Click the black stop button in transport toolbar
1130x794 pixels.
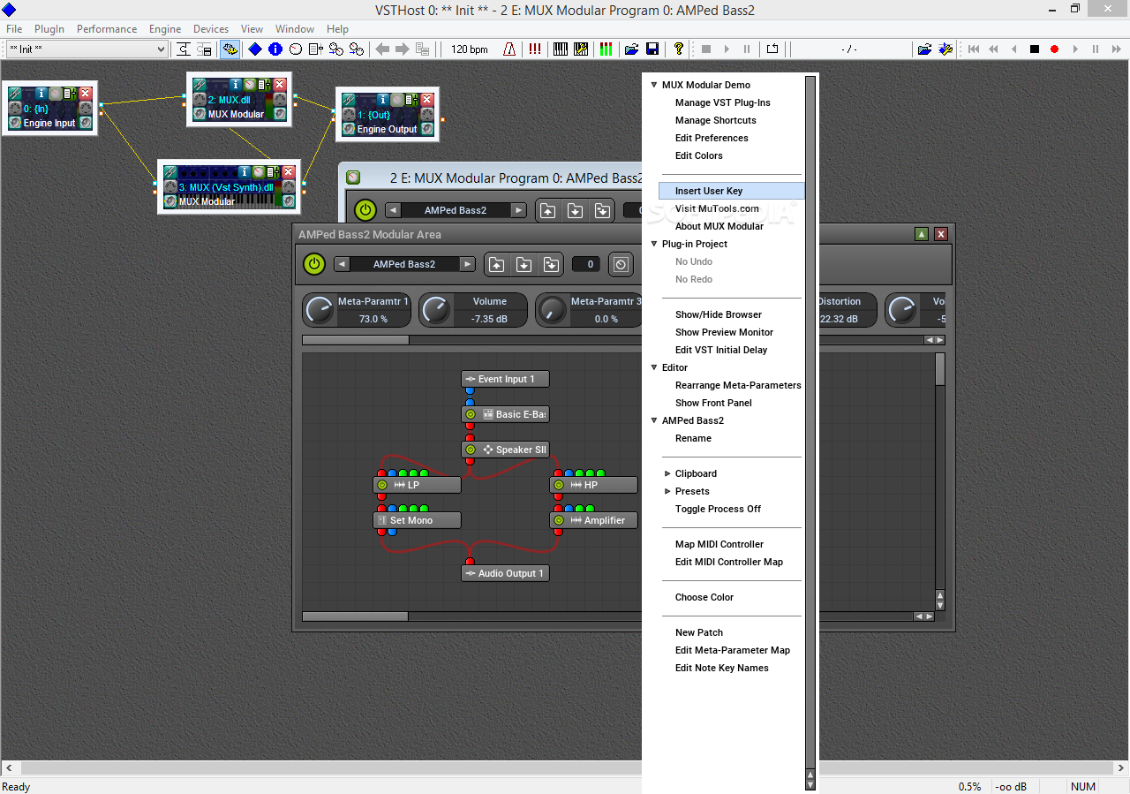click(1034, 49)
